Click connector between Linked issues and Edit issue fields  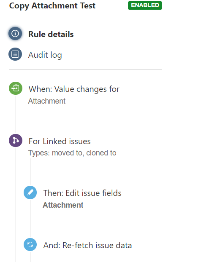pyautogui.click(x=30, y=172)
